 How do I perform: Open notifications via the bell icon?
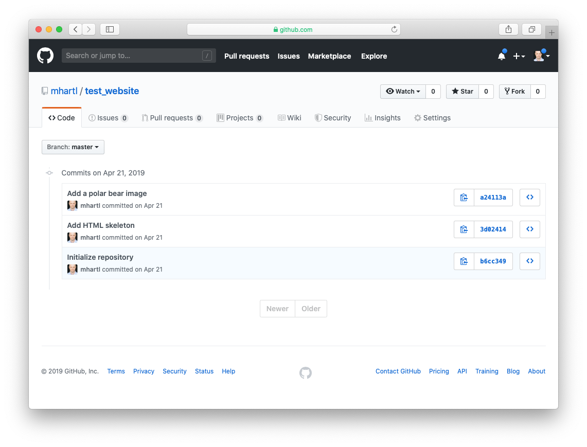click(501, 56)
